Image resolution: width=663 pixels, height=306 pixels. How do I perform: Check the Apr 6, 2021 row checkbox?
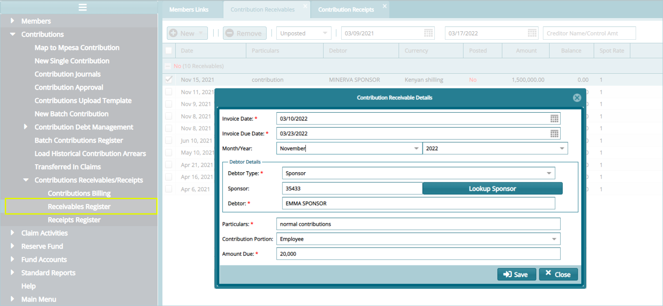point(169,189)
